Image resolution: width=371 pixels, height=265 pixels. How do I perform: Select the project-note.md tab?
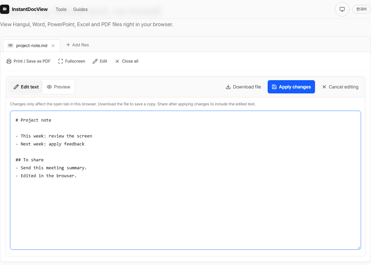[x=31, y=46]
